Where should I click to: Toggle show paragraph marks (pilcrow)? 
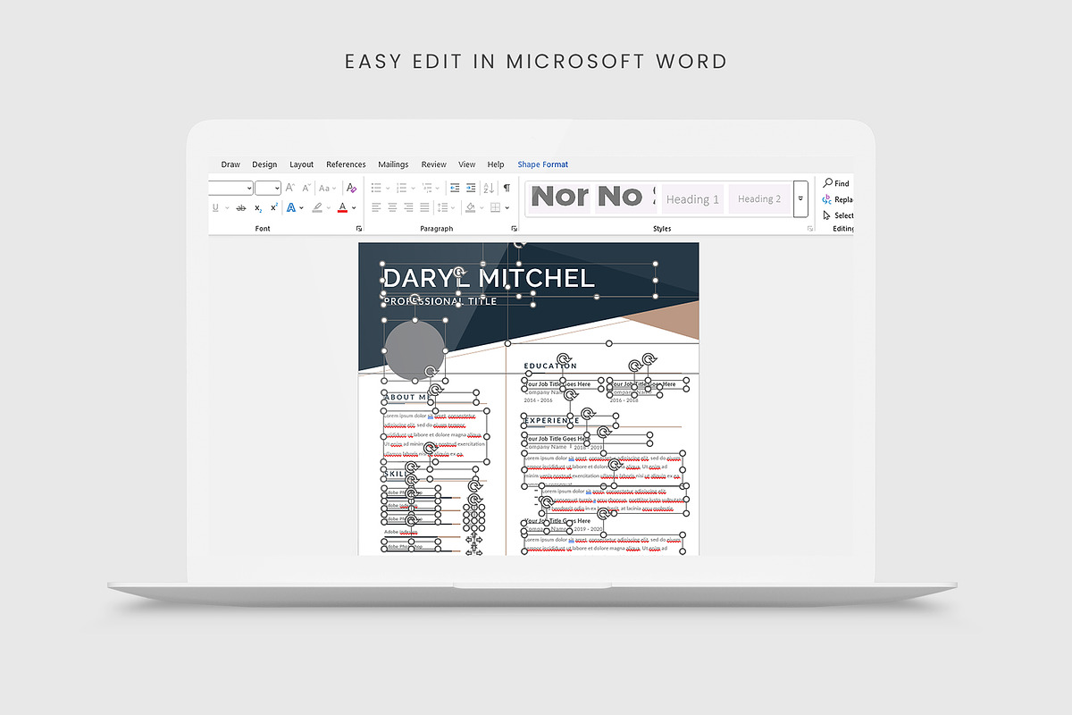click(x=507, y=188)
